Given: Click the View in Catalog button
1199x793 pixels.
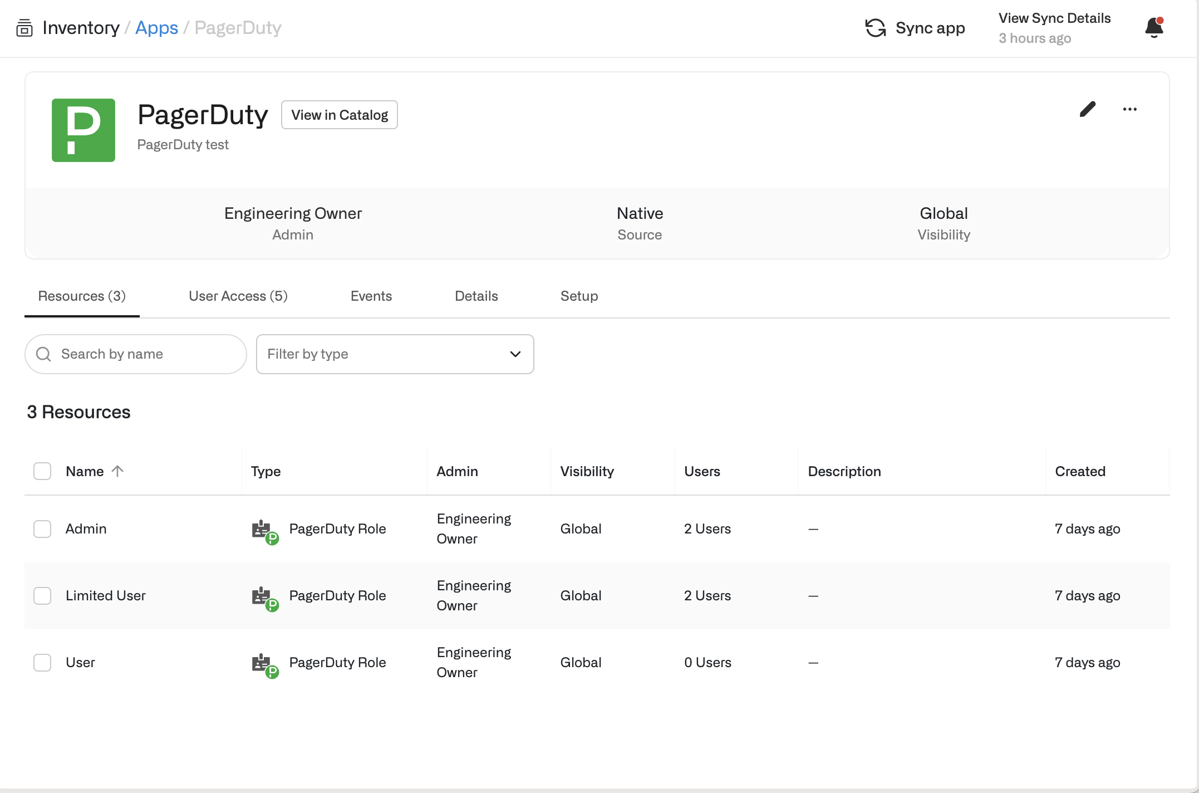Looking at the screenshot, I should click(340, 115).
